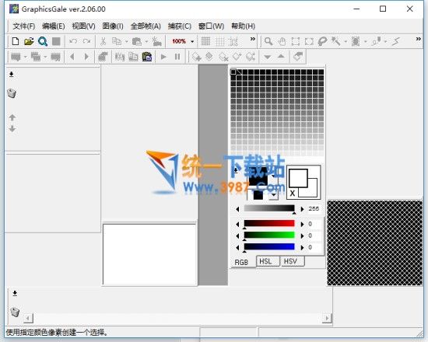Viewport: 428px width, 342px height.
Task: Open dropdown arrow beside paste icon
Action: click(x=146, y=42)
